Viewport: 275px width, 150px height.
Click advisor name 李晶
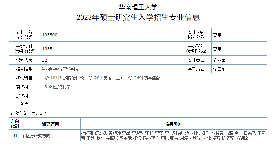tap(126, 133)
